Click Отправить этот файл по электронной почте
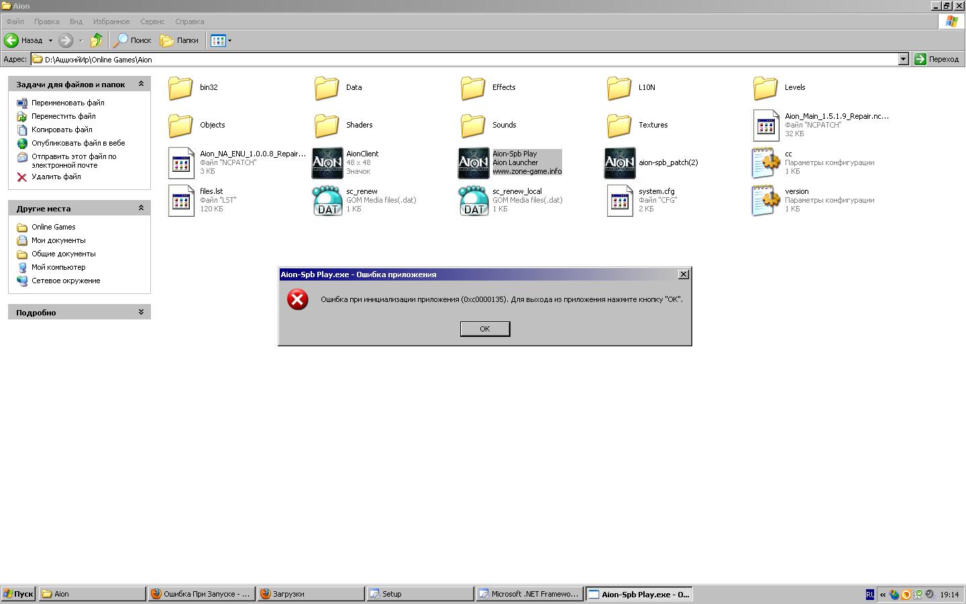Screen dimensions: 966x604 tap(74, 160)
